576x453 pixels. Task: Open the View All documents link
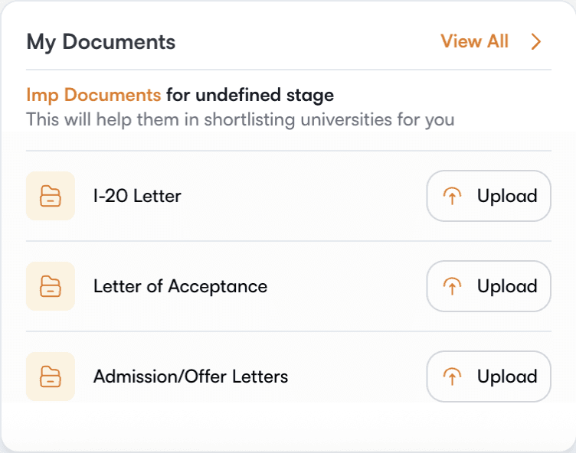tap(474, 41)
